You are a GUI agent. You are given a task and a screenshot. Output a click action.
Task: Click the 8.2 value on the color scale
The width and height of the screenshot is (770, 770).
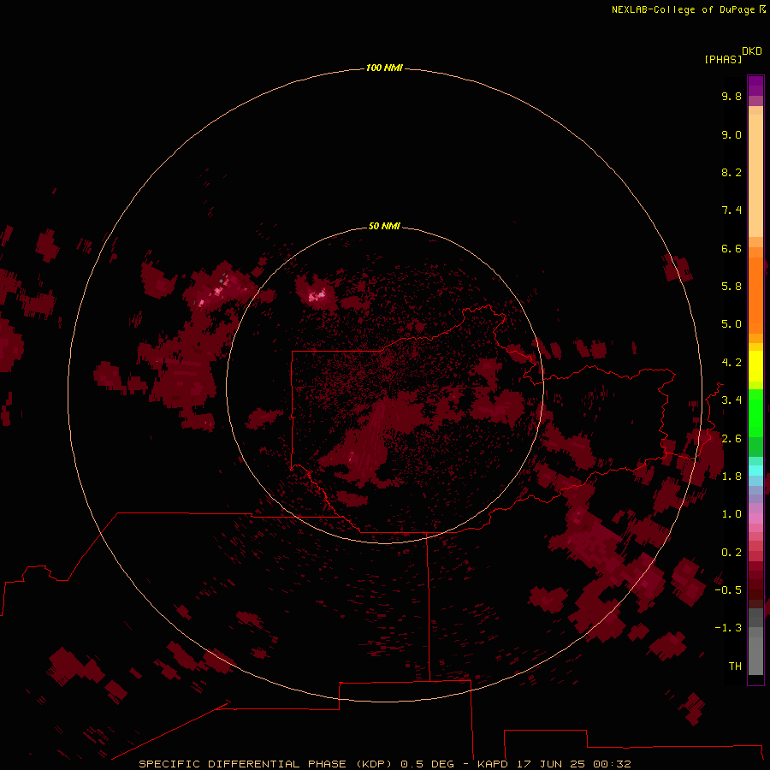[x=731, y=172]
